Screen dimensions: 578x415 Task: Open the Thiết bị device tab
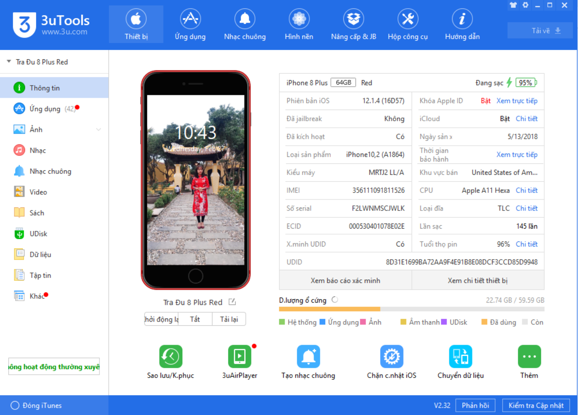coord(136,25)
